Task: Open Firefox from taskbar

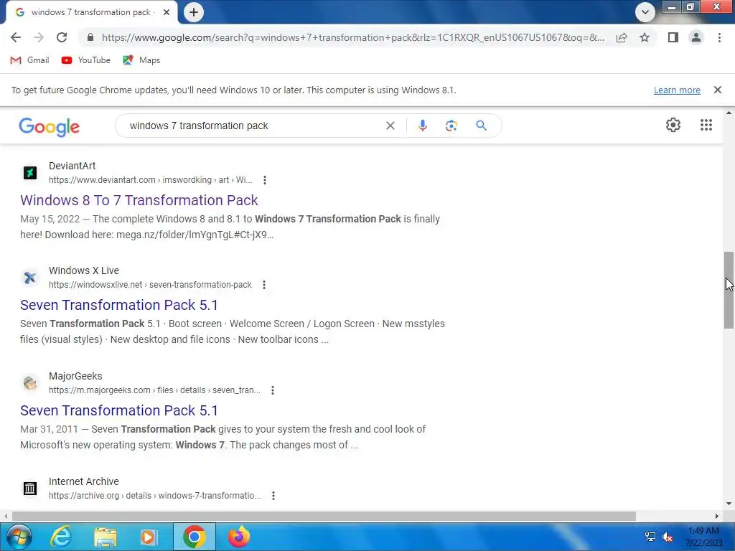Action: click(239, 537)
